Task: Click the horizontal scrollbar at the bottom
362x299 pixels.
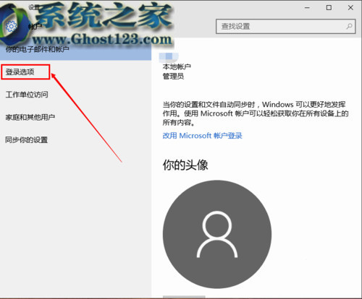Action: [184, 297]
